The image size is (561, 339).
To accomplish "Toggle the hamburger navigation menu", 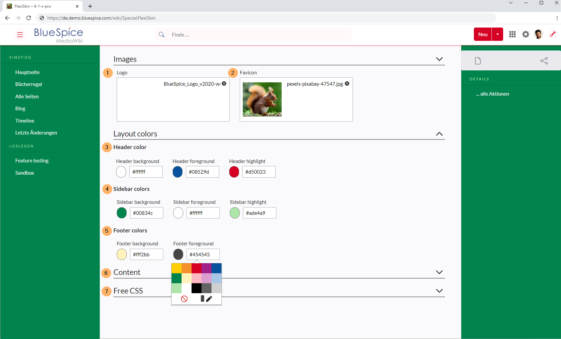I will coord(20,35).
